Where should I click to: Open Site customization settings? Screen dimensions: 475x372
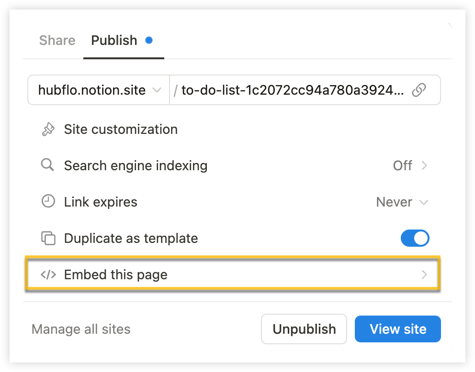pyautogui.click(x=233, y=130)
